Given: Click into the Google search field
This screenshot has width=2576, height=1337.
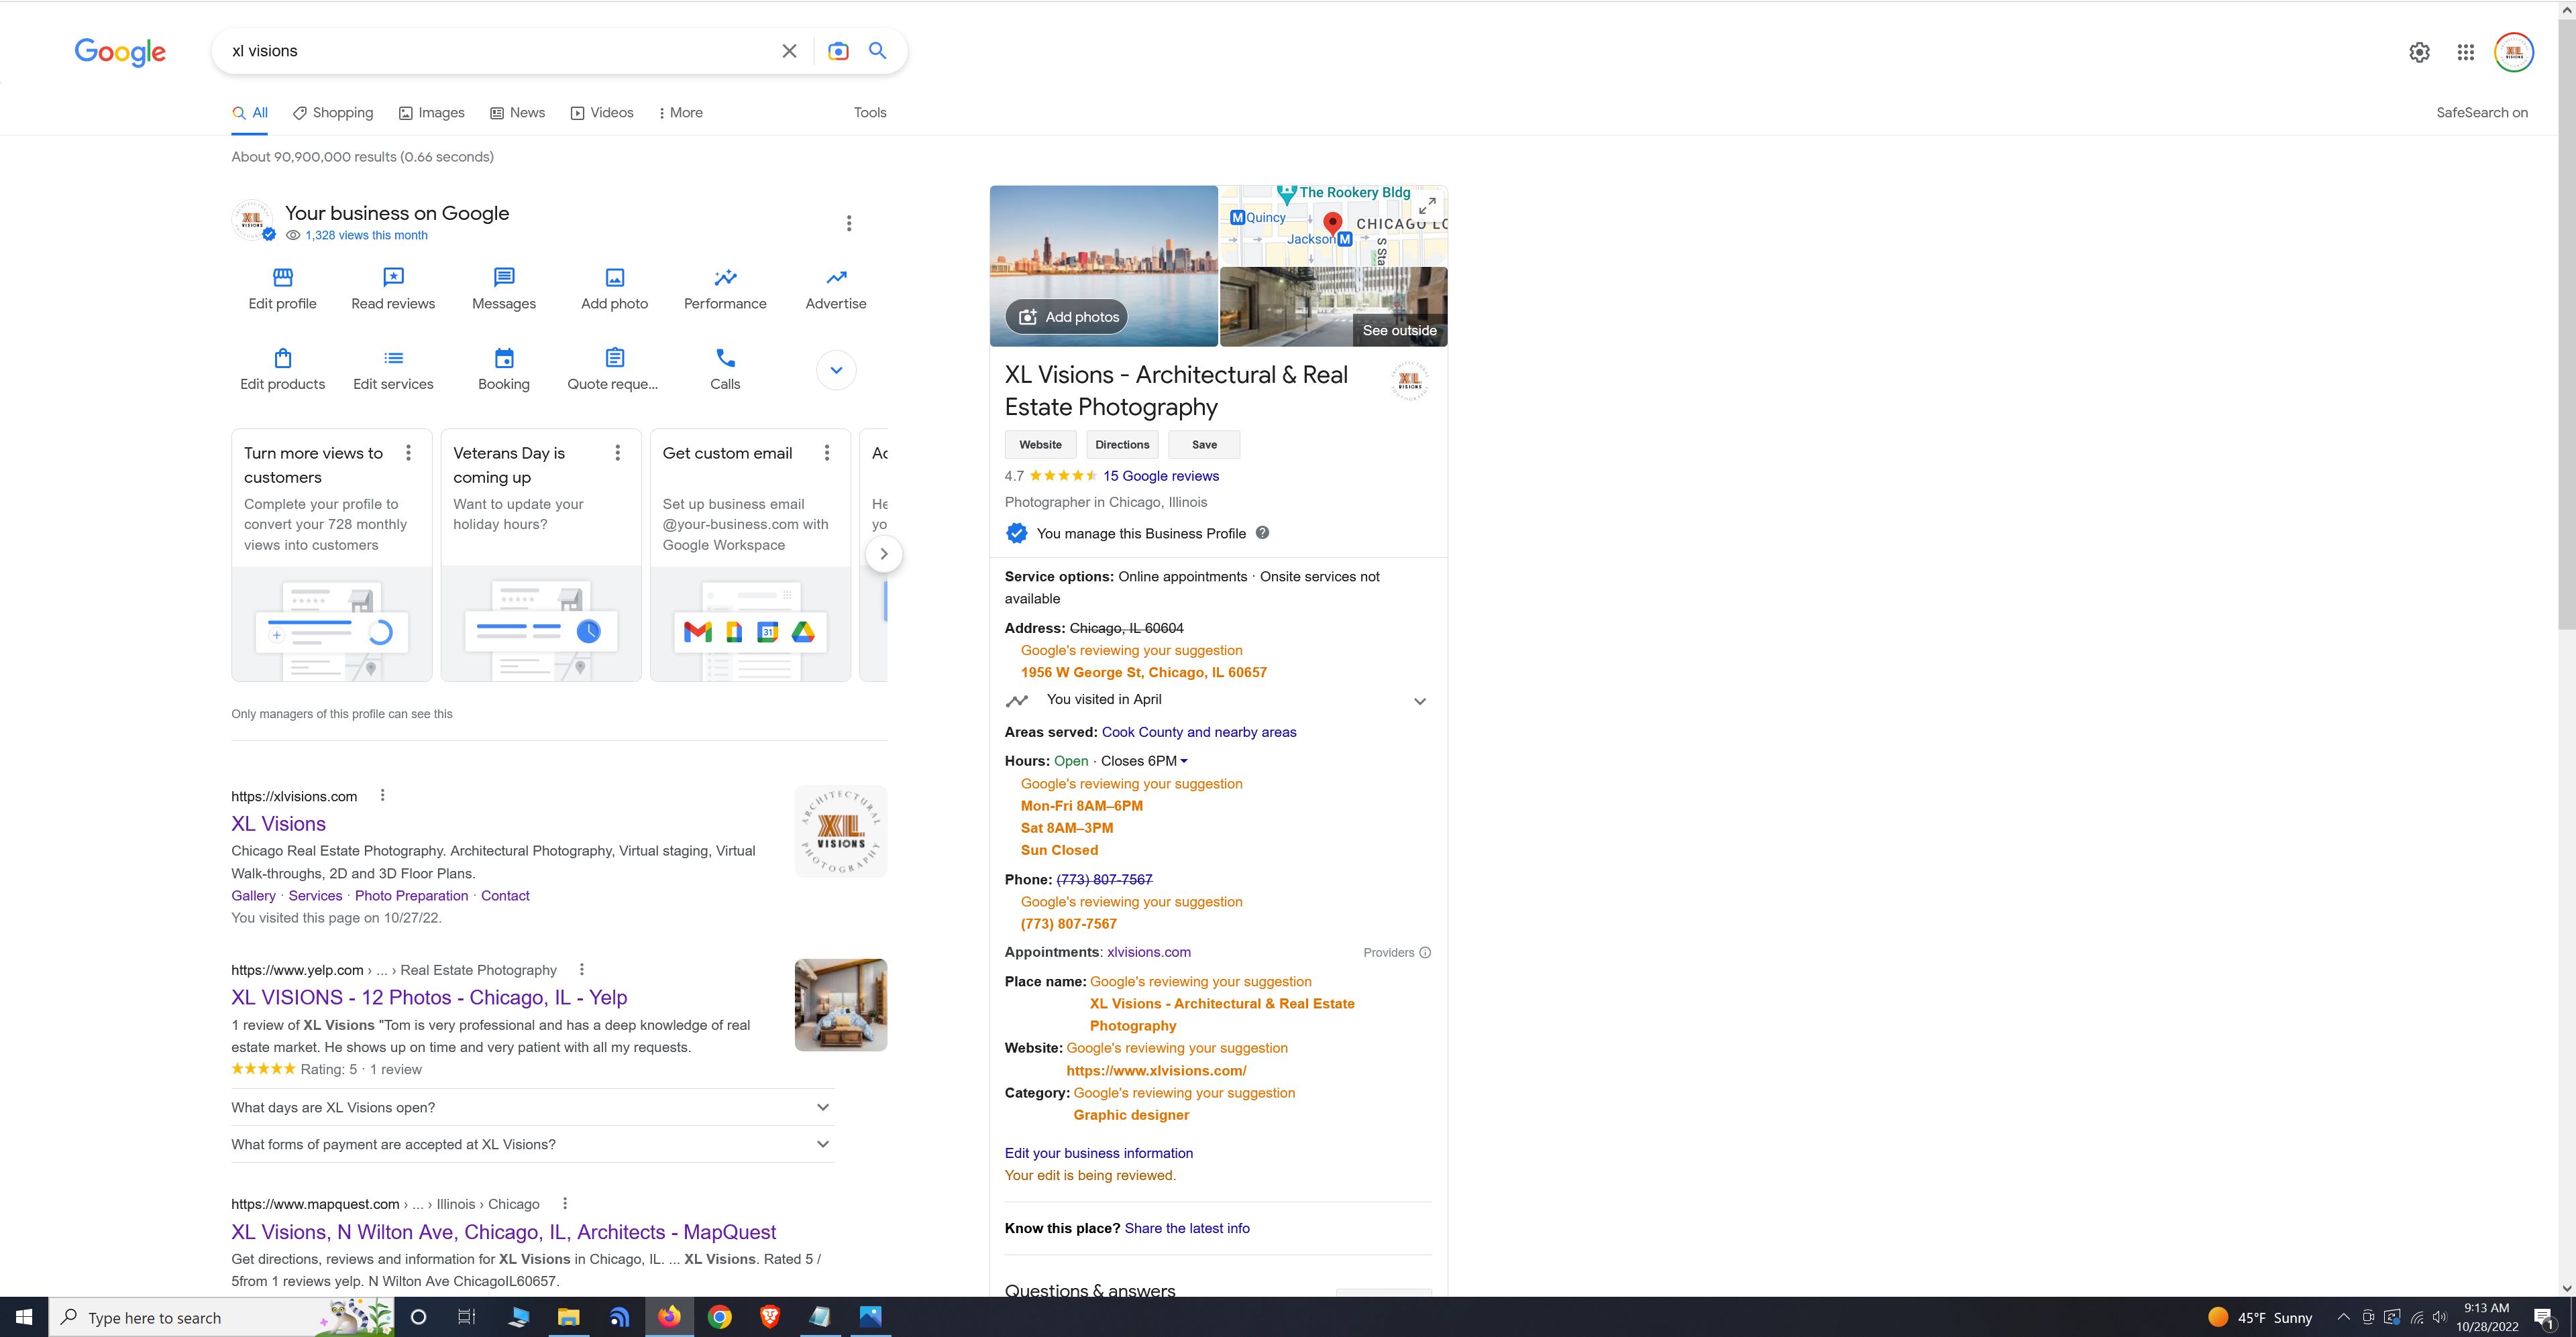Looking at the screenshot, I should (500, 51).
